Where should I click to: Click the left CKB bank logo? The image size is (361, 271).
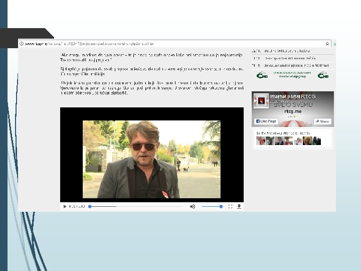click(262, 75)
